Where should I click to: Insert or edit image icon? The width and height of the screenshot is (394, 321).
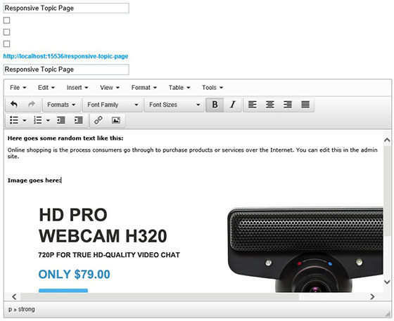pos(116,120)
